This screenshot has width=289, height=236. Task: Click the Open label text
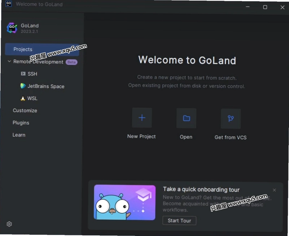tap(186, 137)
